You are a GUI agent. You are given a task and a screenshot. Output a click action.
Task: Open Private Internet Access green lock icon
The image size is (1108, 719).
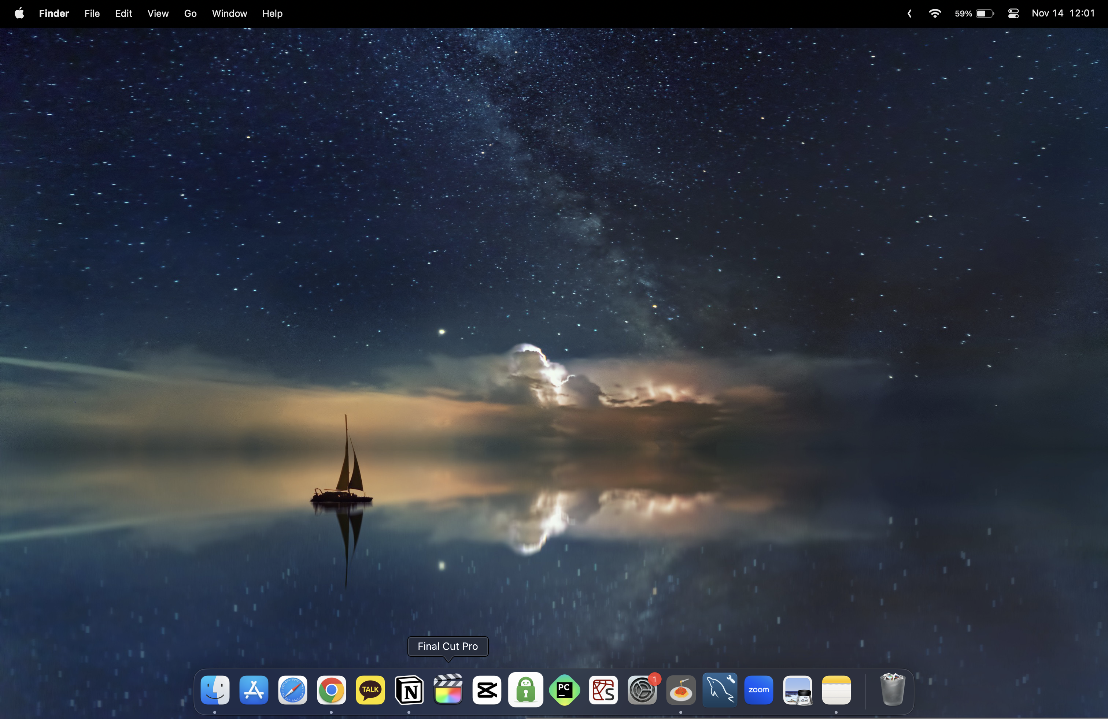point(525,690)
